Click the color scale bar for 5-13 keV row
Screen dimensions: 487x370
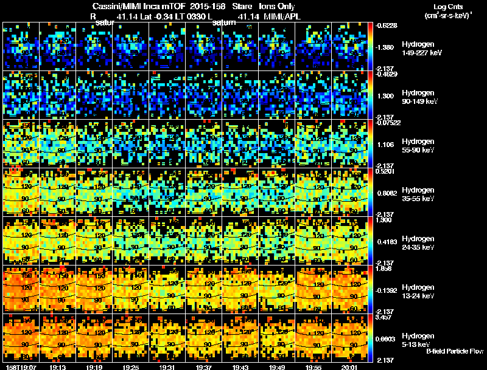370,338
